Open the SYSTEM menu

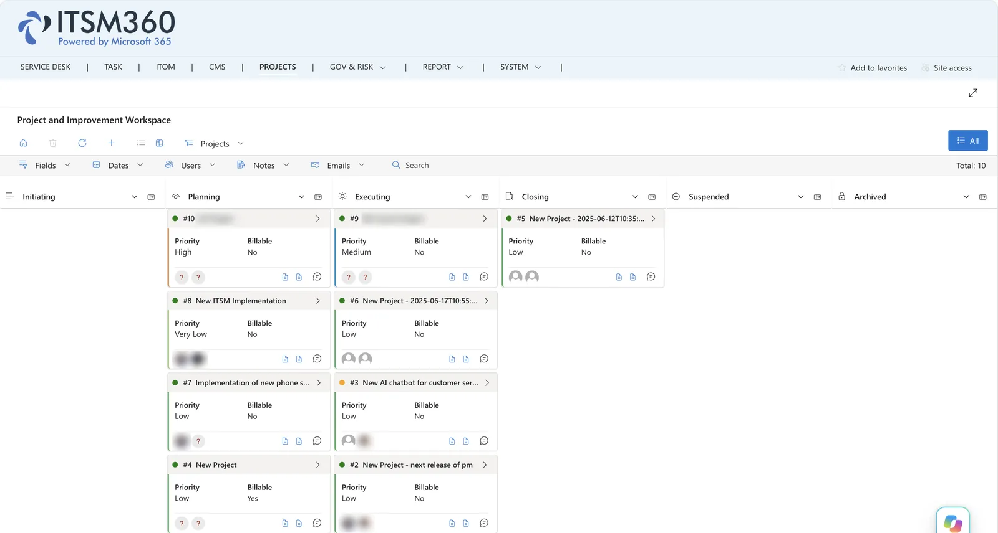pyautogui.click(x=521, y=67)
